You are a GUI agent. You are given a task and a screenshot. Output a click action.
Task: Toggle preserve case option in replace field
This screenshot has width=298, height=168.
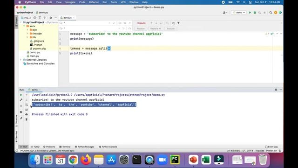[129, 28]
